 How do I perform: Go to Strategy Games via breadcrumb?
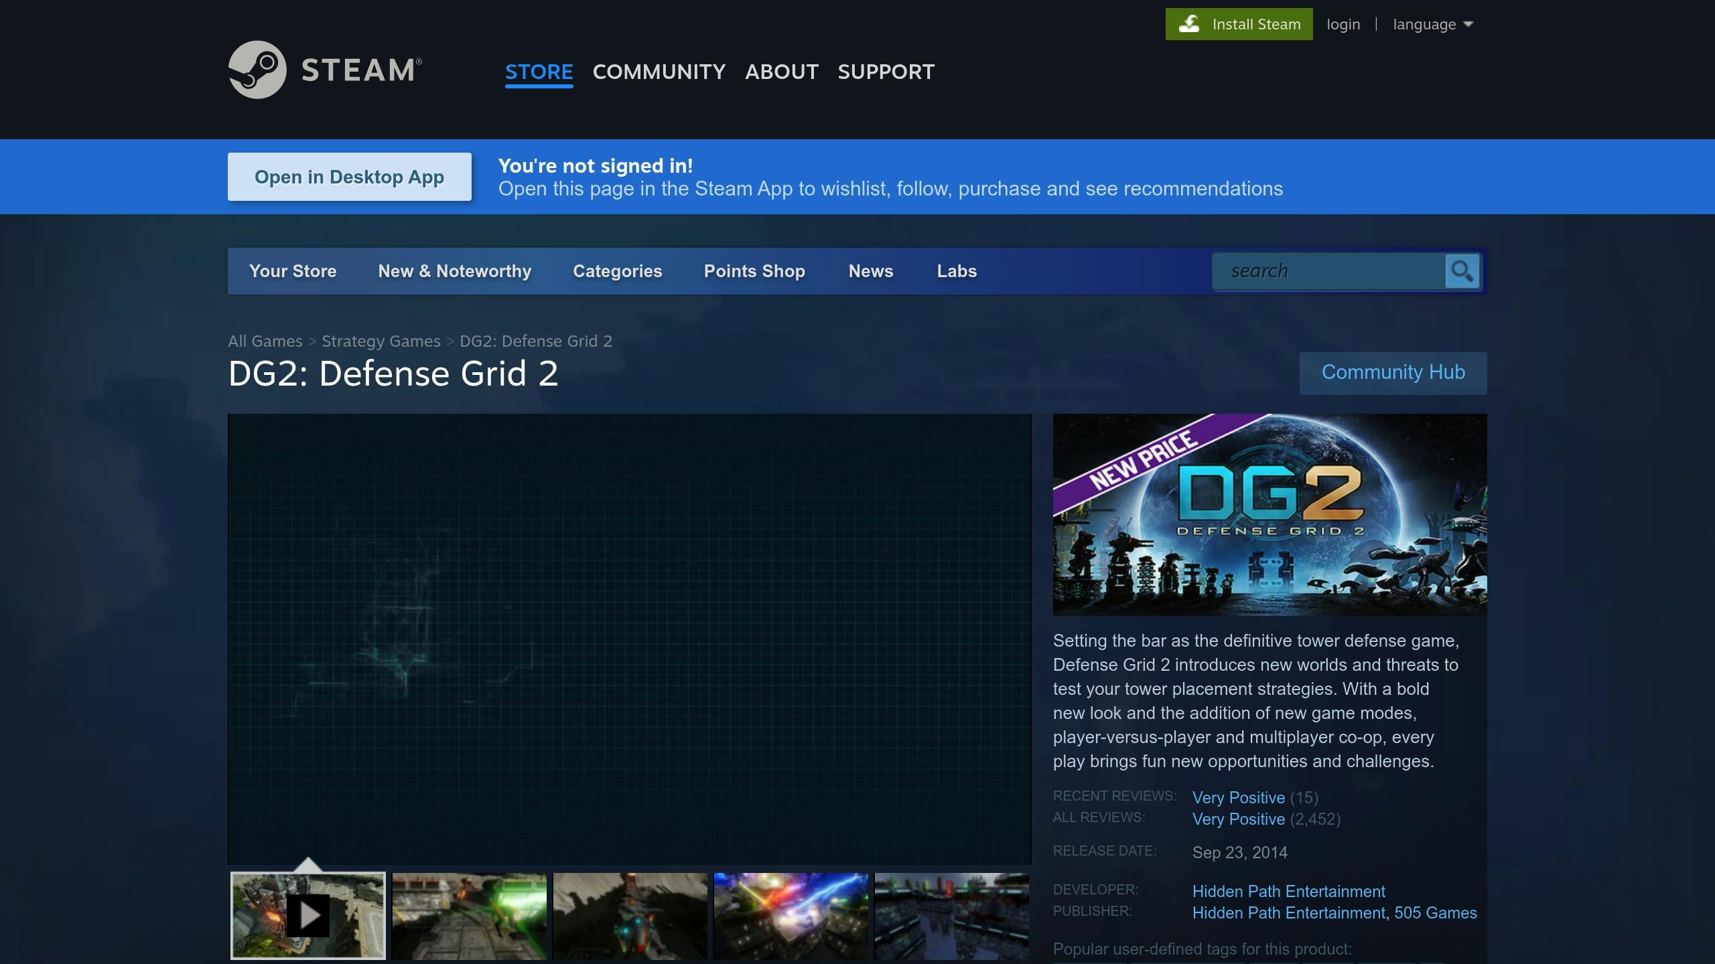[x=380, y=341]
